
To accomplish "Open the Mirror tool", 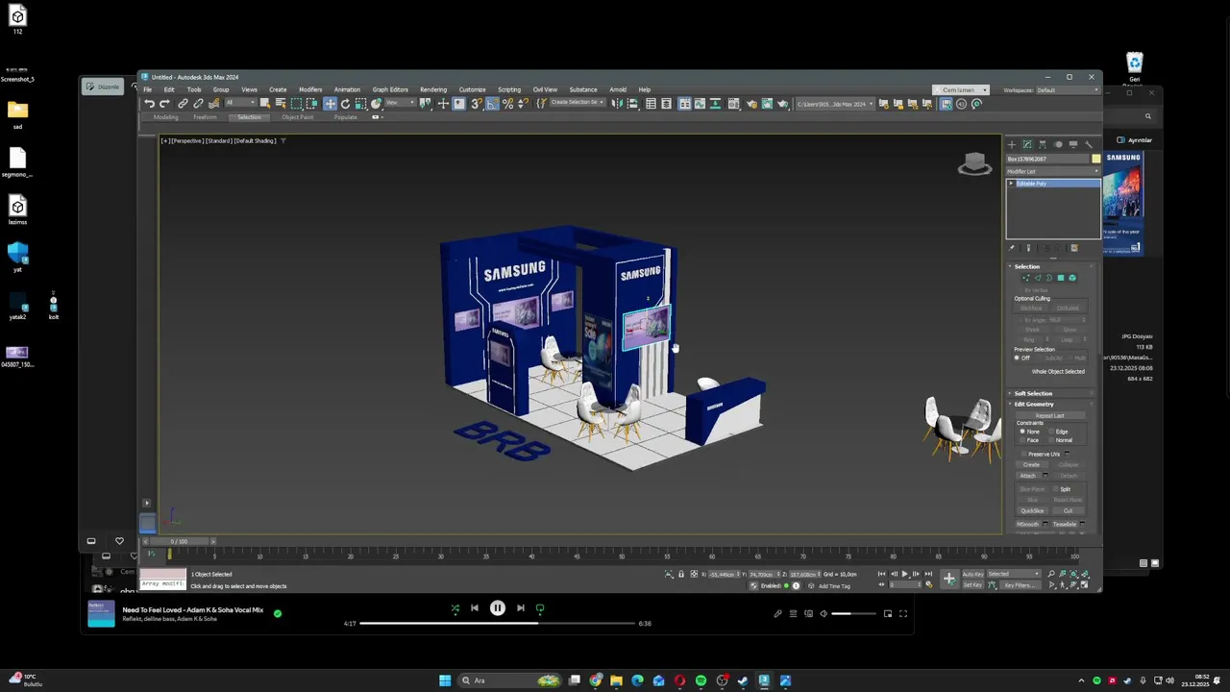I will [x=617, y=104].
